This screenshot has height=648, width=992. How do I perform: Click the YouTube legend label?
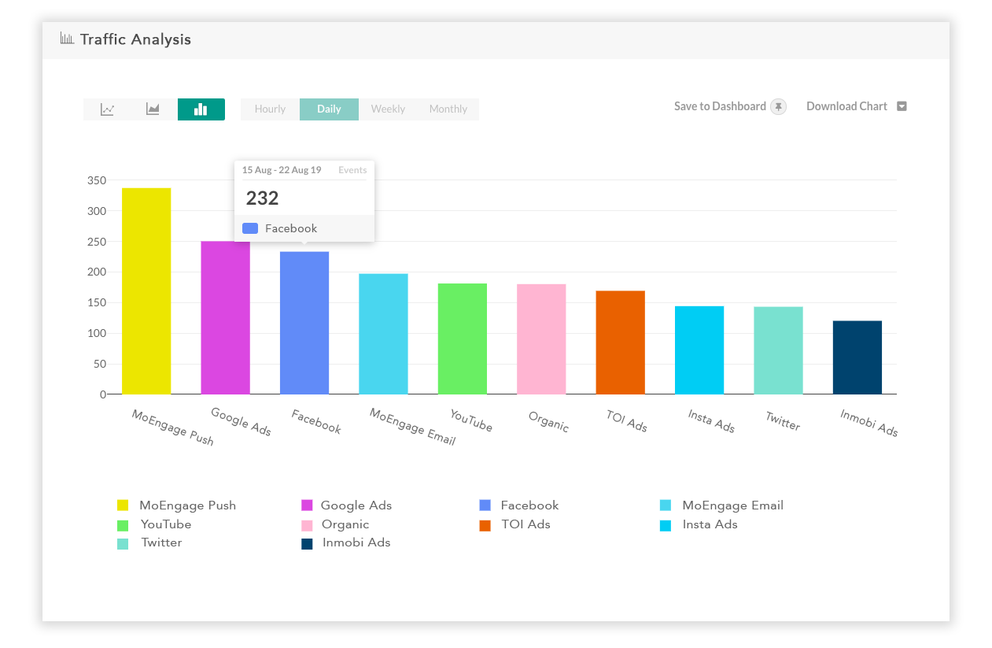click(166, 524)
